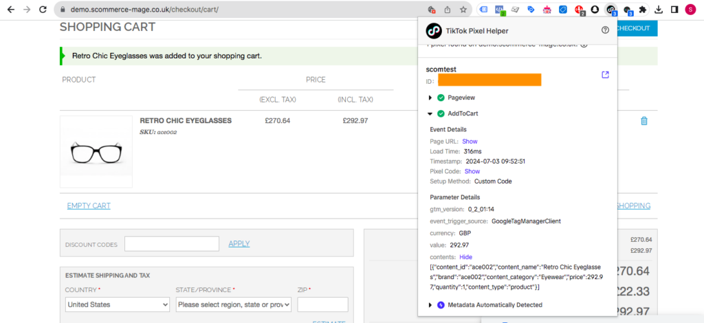Show the Page URL in event details

pos(470,141)
